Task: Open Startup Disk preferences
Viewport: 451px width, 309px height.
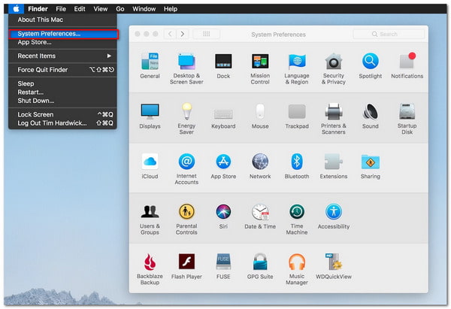Action: [x=407, y=119]
